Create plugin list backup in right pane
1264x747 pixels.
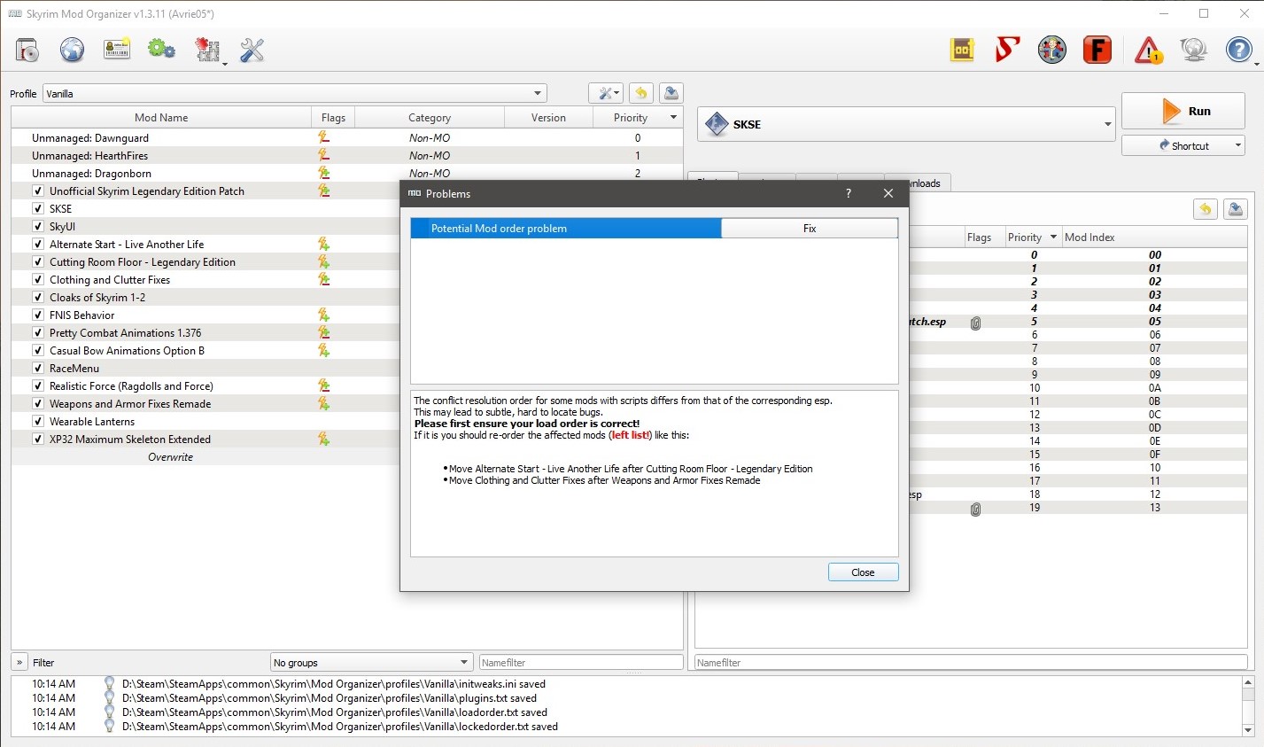[1236, 209]
